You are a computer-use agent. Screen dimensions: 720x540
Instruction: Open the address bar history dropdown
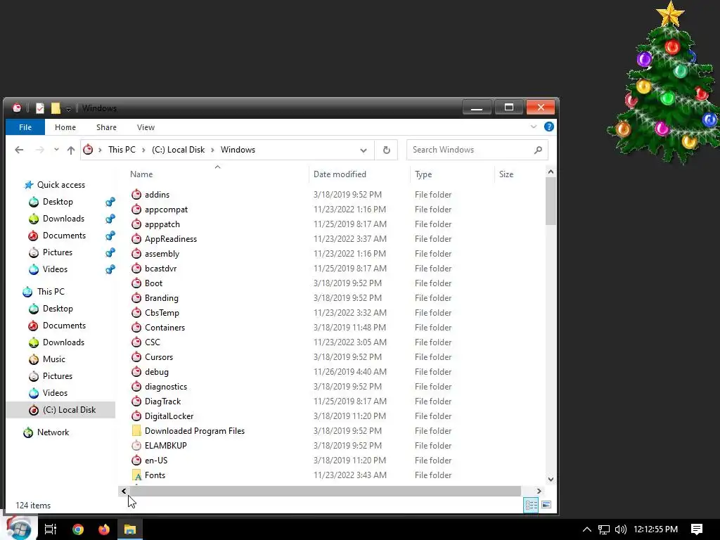[364, 150]
